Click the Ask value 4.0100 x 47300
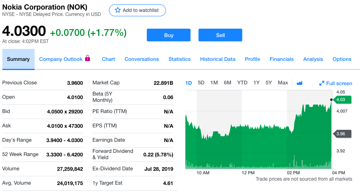 [65, 126]
